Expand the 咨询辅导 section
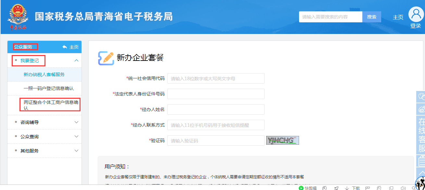 [x=44, y=122]
